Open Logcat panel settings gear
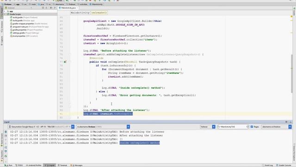This screenshot has height=167, width=296. coord(286,122)
